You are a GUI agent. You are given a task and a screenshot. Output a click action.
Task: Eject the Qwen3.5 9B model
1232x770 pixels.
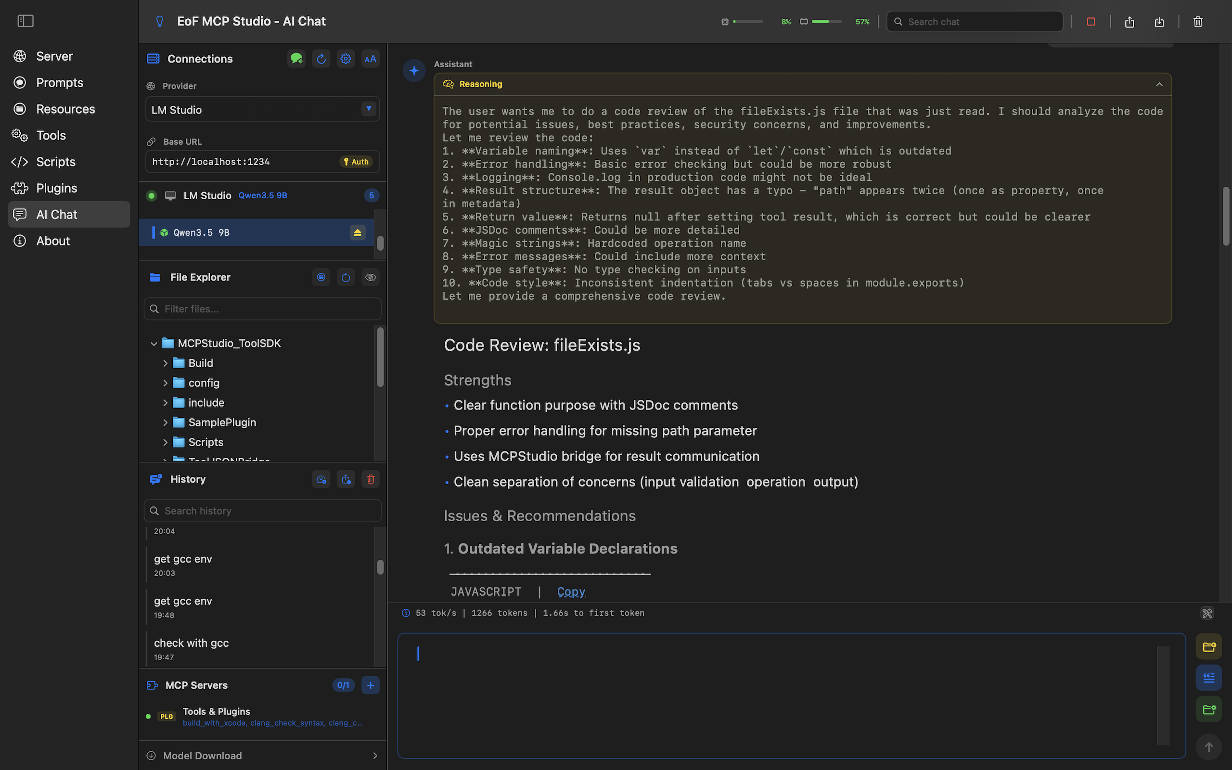(x=358, y=233)
